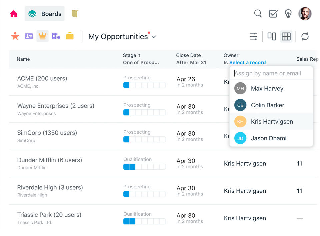Open the notebook icon next to Boards
This screenshot has width=320, height=236.
(x=75, y=14)
